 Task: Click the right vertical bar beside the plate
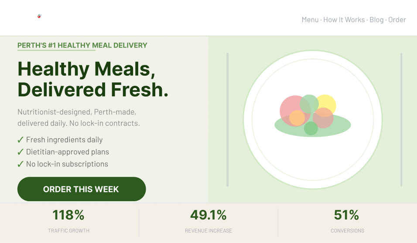(401, 120)
